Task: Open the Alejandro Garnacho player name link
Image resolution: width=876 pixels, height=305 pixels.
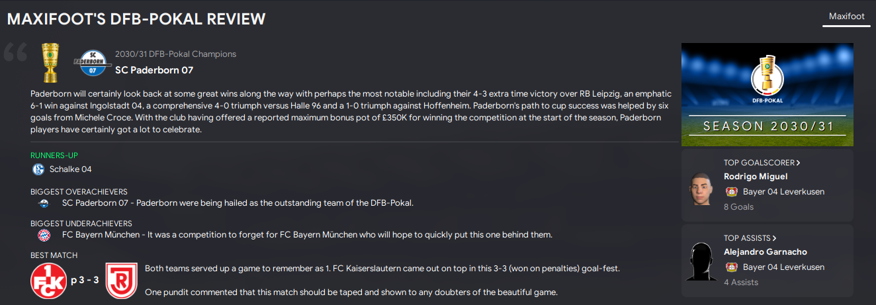Action: pos(765,252)
